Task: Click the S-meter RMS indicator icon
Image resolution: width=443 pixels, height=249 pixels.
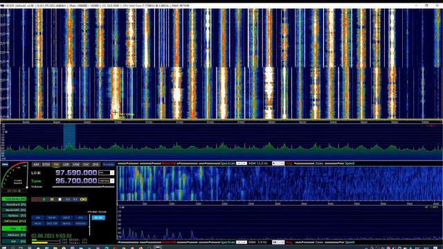Action: (x=5, y=165)
